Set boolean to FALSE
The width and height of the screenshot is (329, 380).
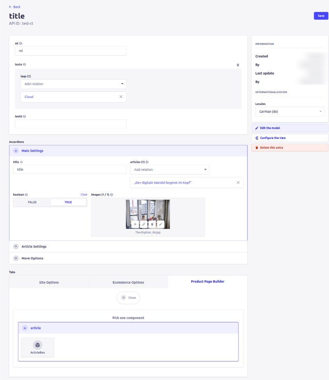[32, 202]
